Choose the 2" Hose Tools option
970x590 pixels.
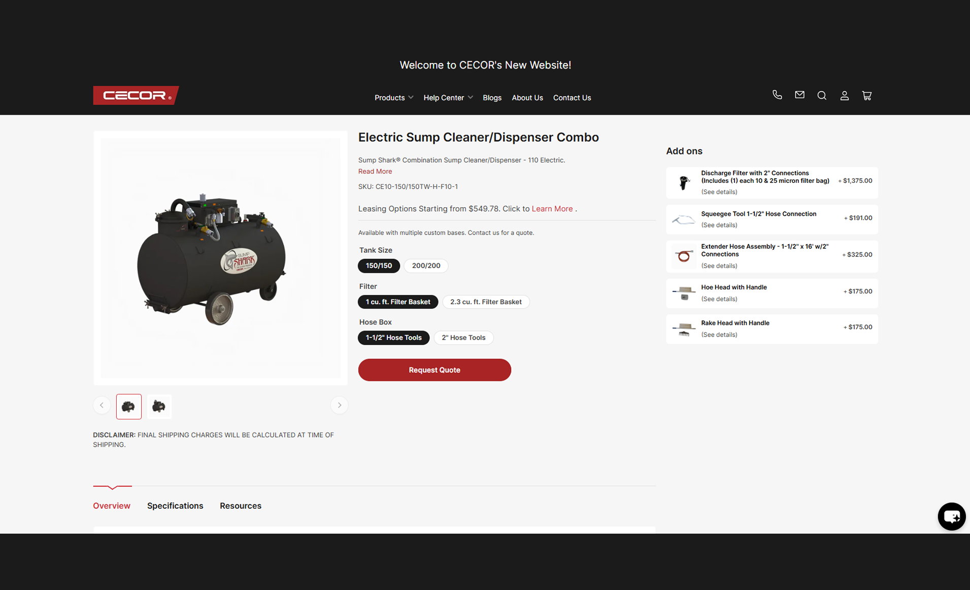click(x=463, y=338)
